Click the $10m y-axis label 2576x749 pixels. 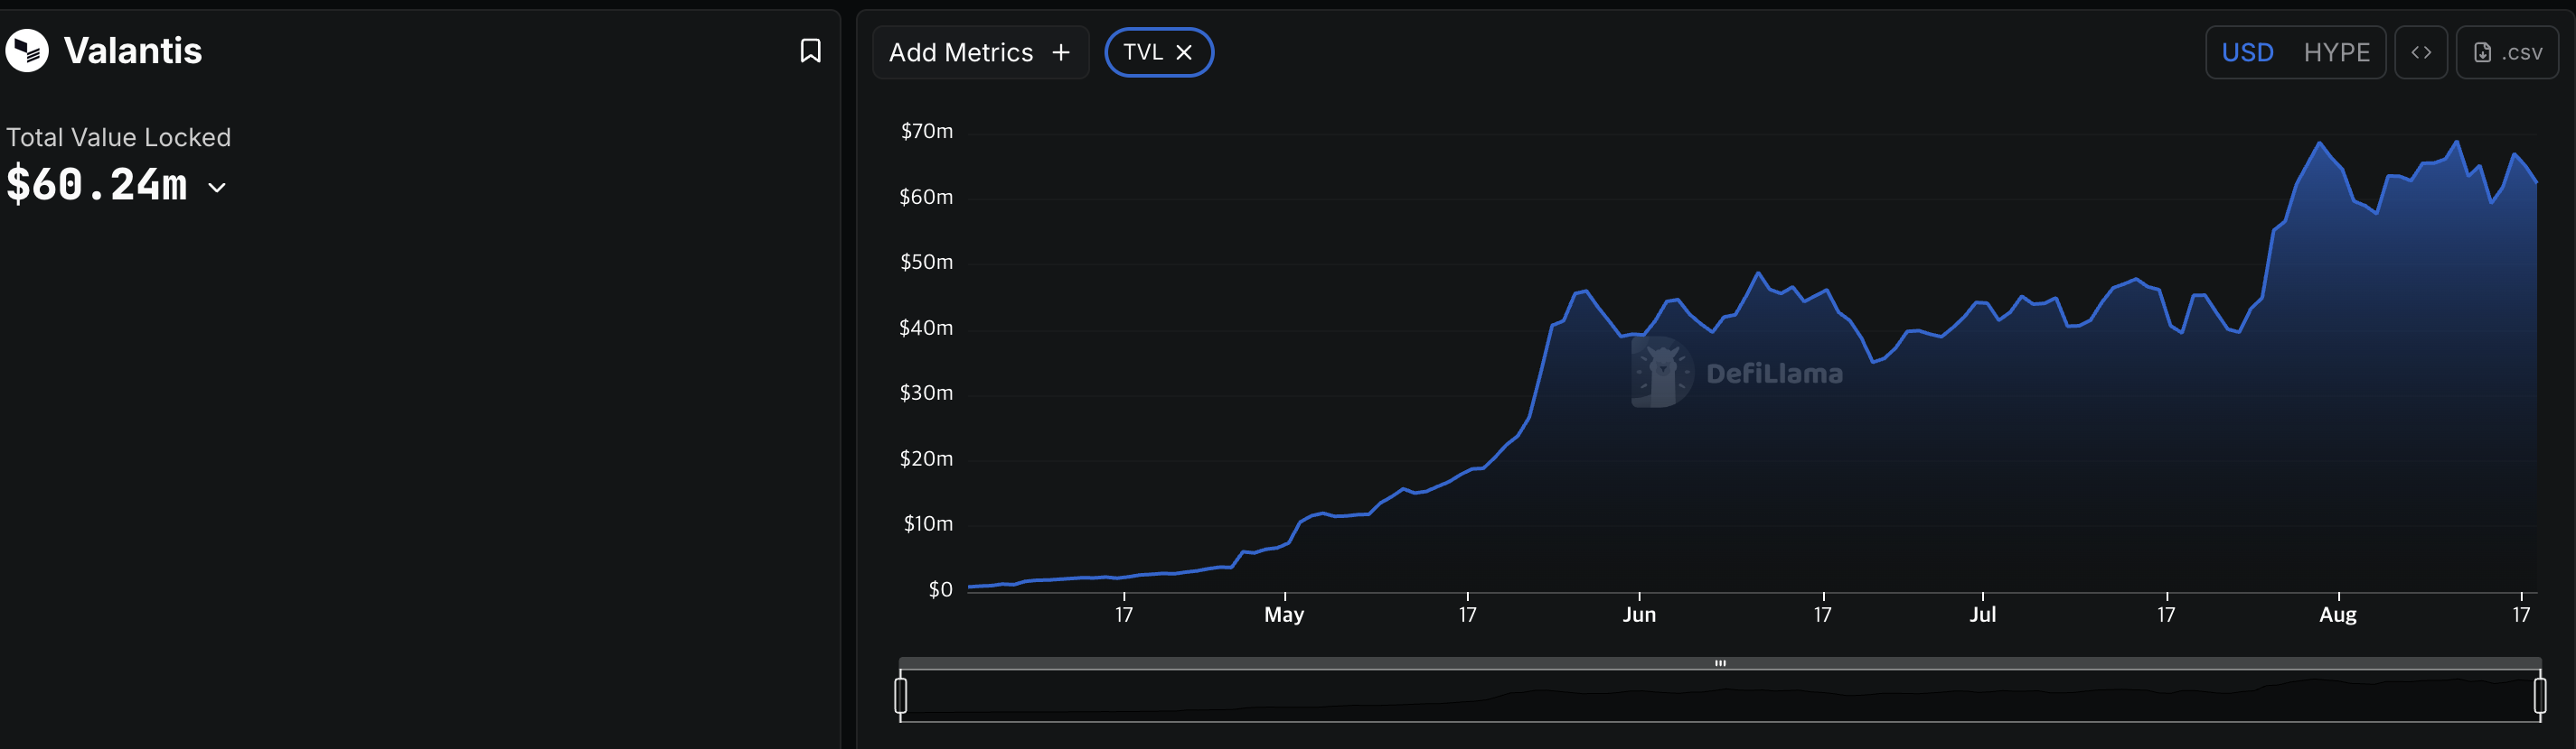(928, 523)
